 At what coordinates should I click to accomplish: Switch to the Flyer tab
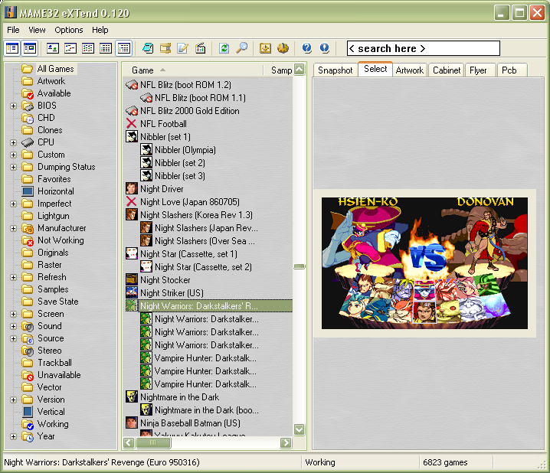click(x=478, y=70)
